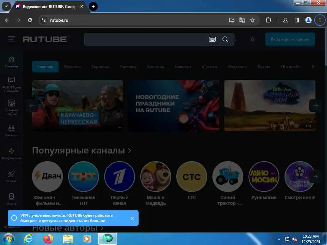This screenshot has width=327, height=245.
Task: Select the Главная category tab
Action: (45, 67)
